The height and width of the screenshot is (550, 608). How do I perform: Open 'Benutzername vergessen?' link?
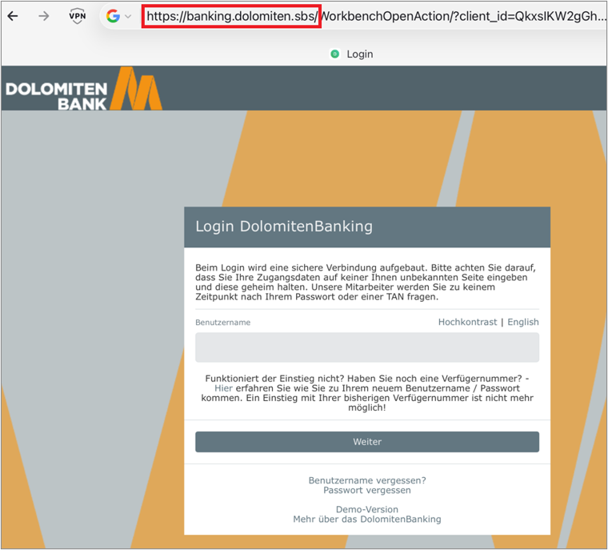tap(367, 480)
